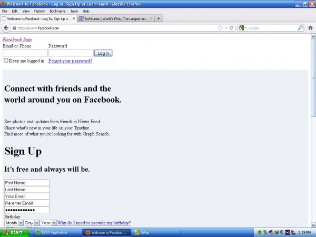This screenshot has height=237, width=316.
Task: Reload the page with the refresh icon
Action: coord(232,28)
